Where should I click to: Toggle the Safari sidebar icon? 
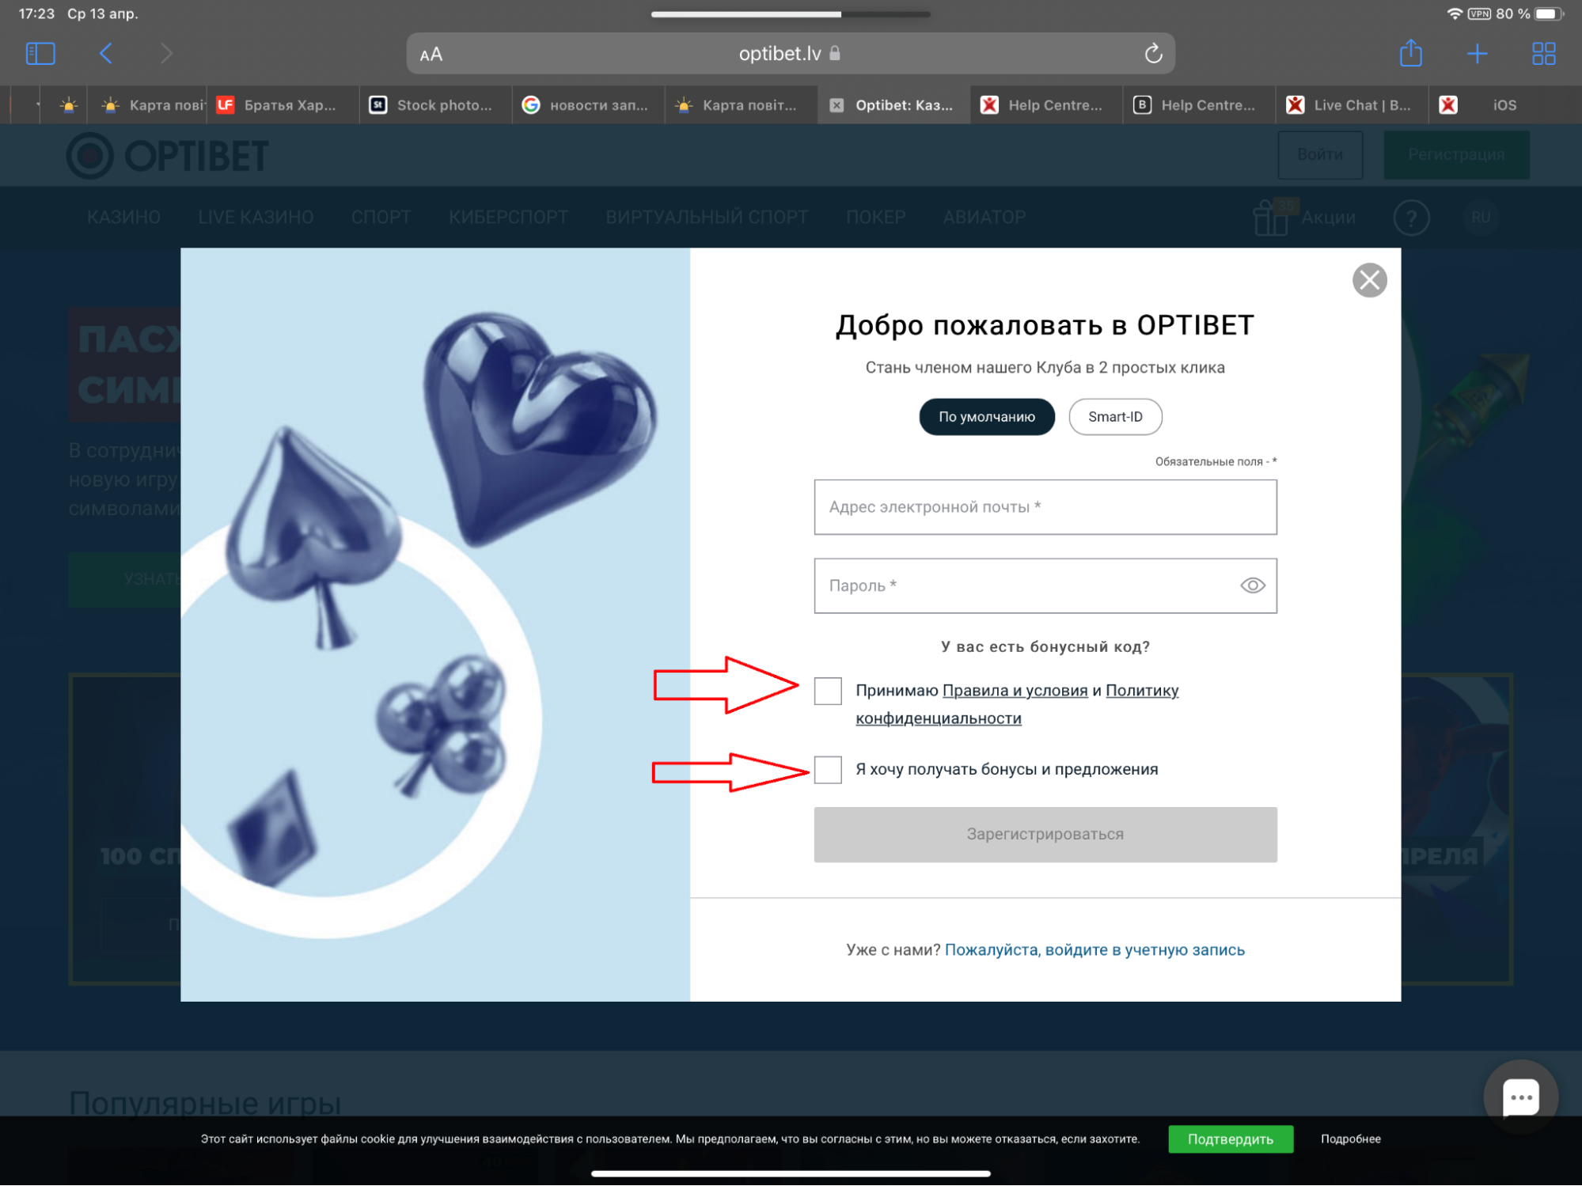[x=40, y=54]
